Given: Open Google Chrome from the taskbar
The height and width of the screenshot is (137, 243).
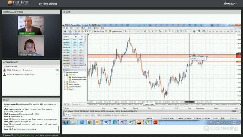Looking at the screenshot, I should click(x=90, y=123).
